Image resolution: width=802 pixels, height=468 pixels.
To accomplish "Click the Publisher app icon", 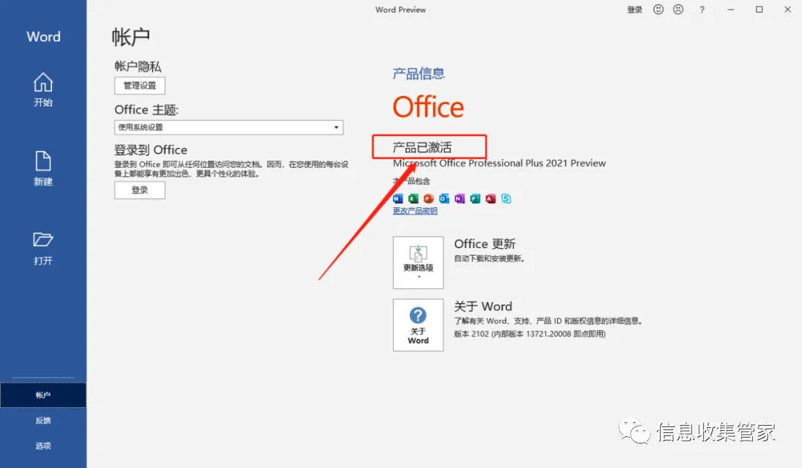I will click(475, 198).
